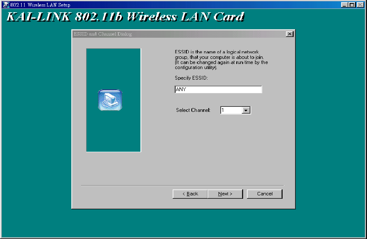Maximize the 802.11 Wireless LAN Setup window
The image size is (367, 239).
pyautogui.click(x=352, y=5)
